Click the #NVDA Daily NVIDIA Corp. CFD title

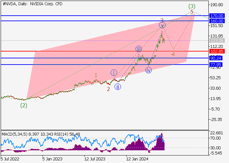coord(32,4)
